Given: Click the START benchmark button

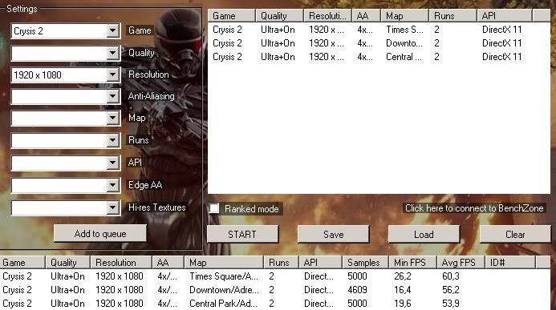Looking at the screenshot, I should tap(242, 234).
